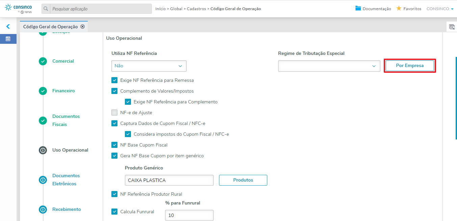Click close-all-tabs icon at right edge
The width and height of the screenshot is (457, 221).
[452, 27]
